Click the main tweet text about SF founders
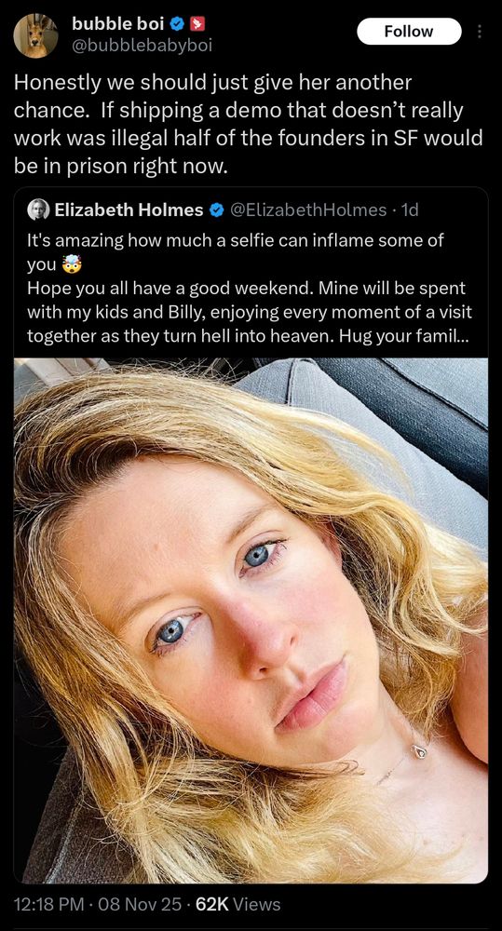The image size is (502, 931). (249, 124)
